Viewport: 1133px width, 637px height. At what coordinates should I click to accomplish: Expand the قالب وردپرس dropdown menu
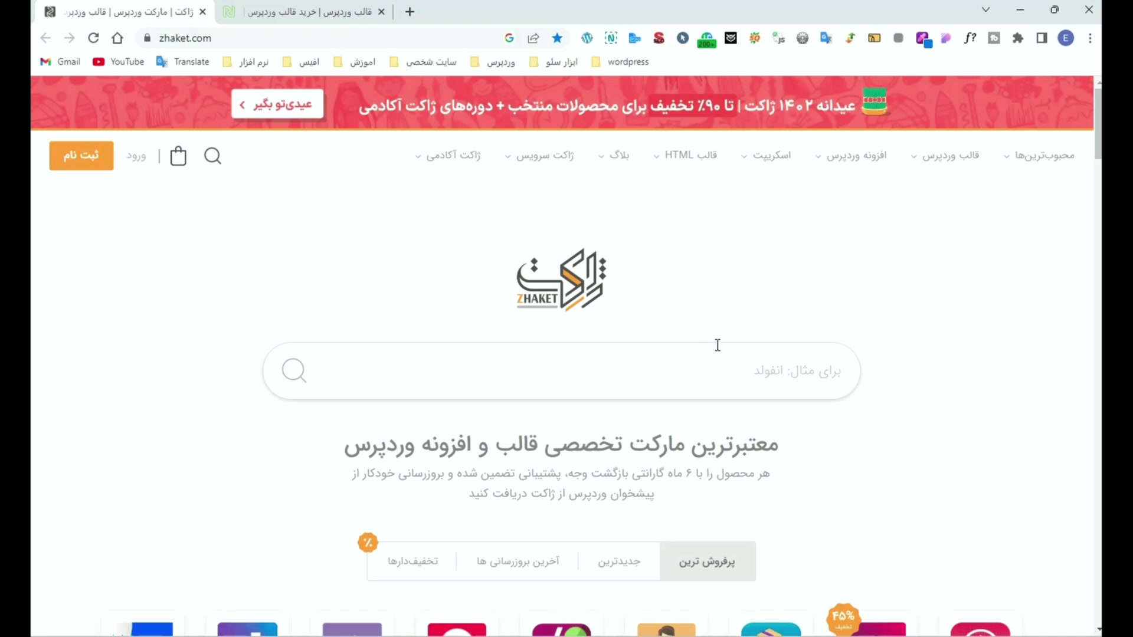point(945,156)
